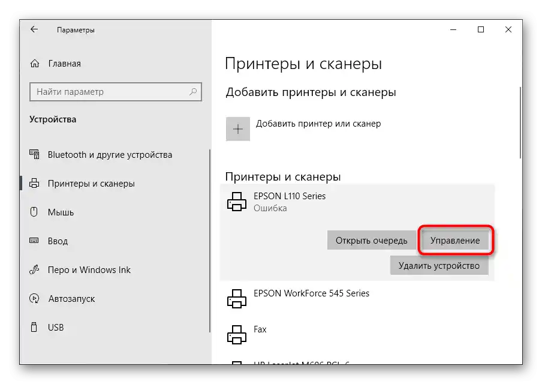Click the EPSON WorkForce 545 printer icon

237,299
